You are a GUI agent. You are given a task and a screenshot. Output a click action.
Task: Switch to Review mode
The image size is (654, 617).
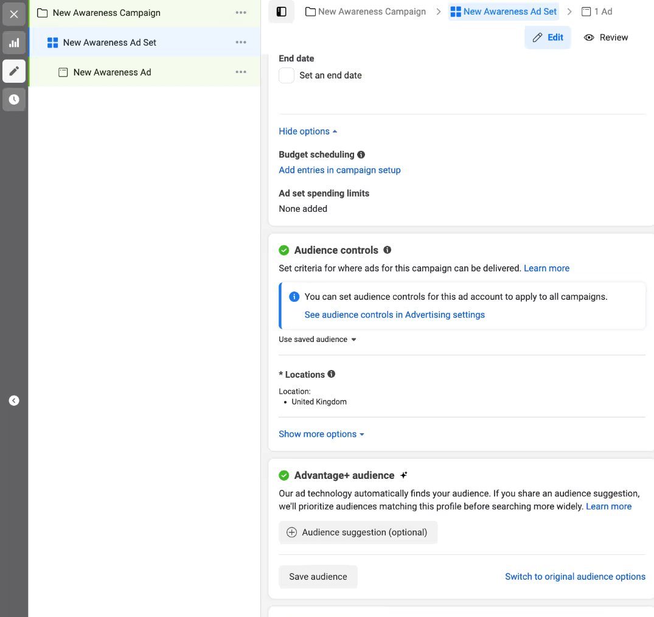coord(605,38)
